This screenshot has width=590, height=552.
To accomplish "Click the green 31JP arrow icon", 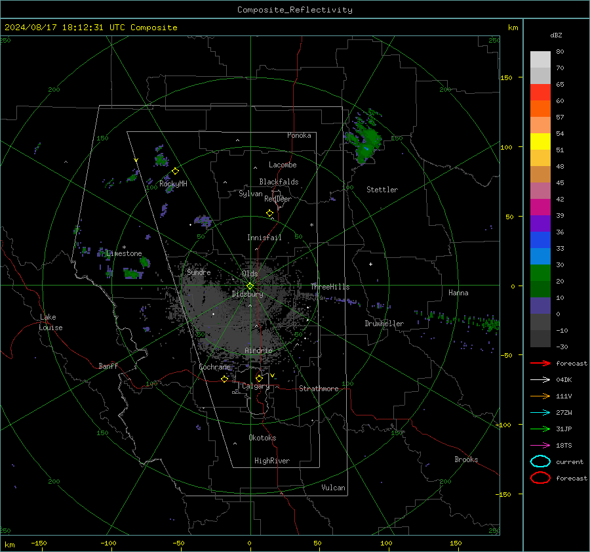I will (540, 429).
